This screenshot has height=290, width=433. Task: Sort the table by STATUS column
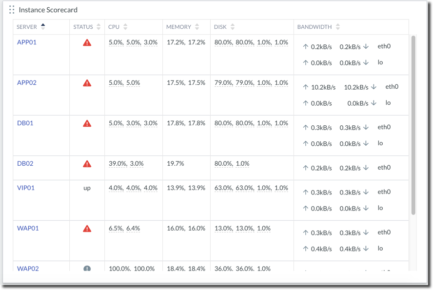click(98, 27)
